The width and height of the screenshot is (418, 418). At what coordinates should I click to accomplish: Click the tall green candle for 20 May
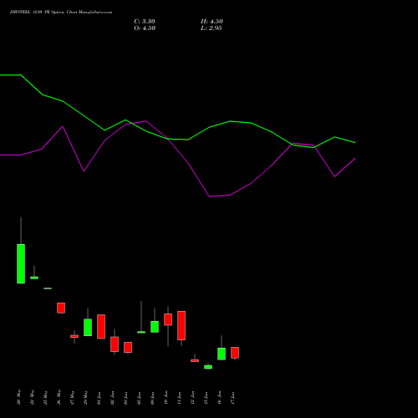coord(21,263)
